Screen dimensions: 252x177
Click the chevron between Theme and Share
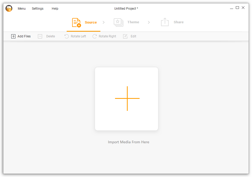(x=149, y=22)
